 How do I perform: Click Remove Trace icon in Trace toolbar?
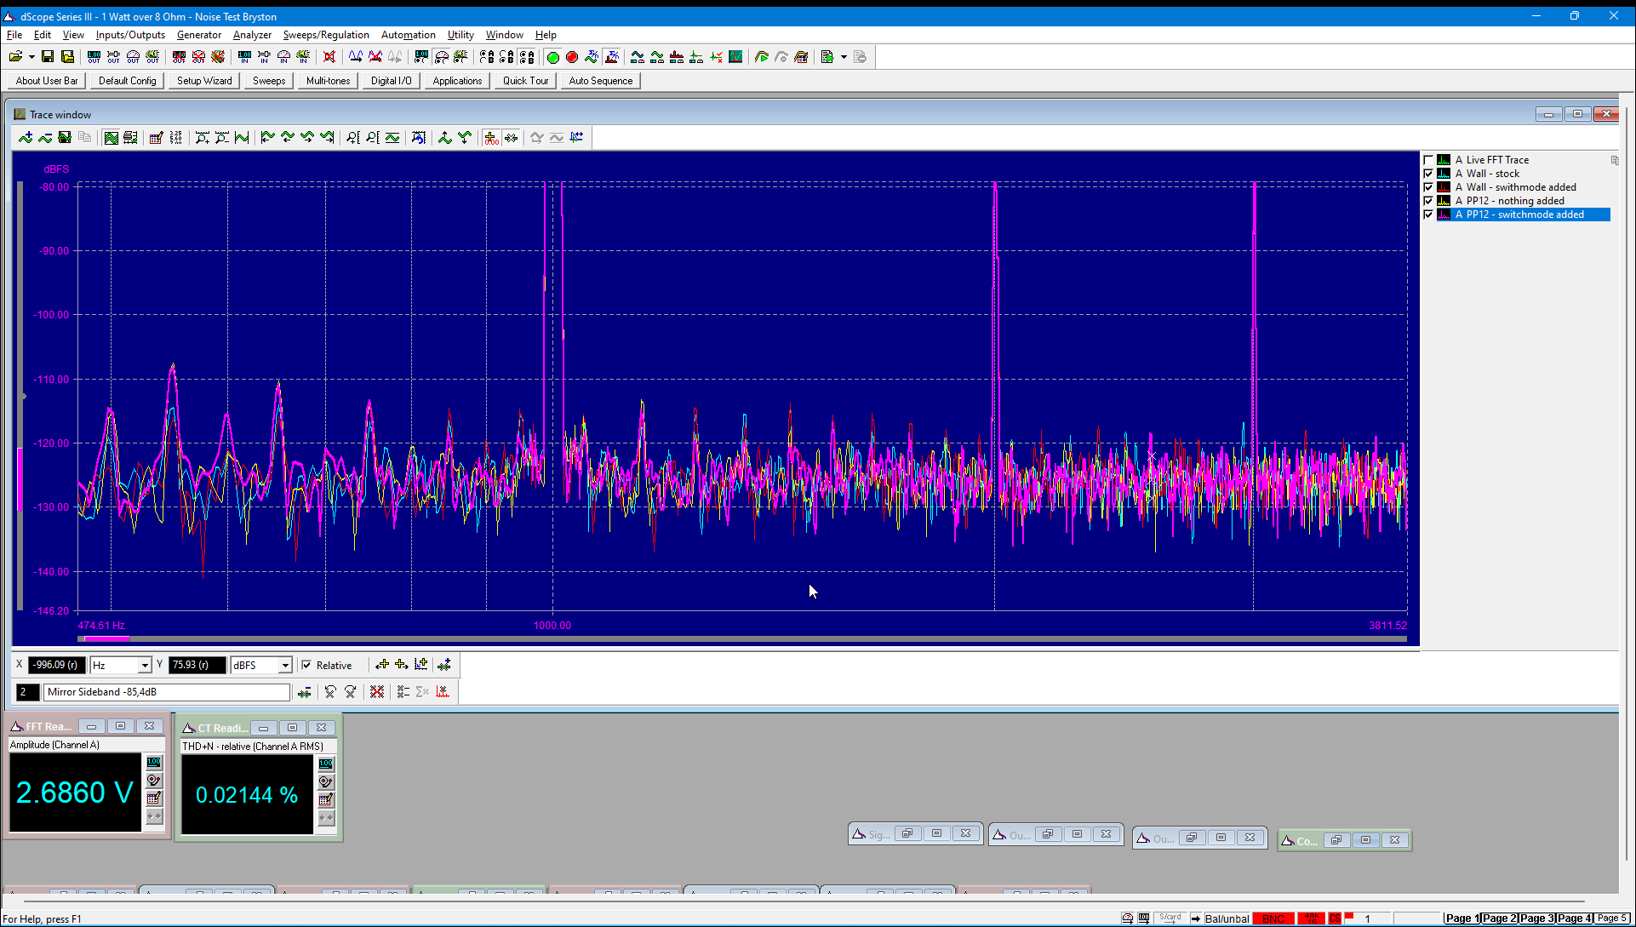[x=45, y=138]
